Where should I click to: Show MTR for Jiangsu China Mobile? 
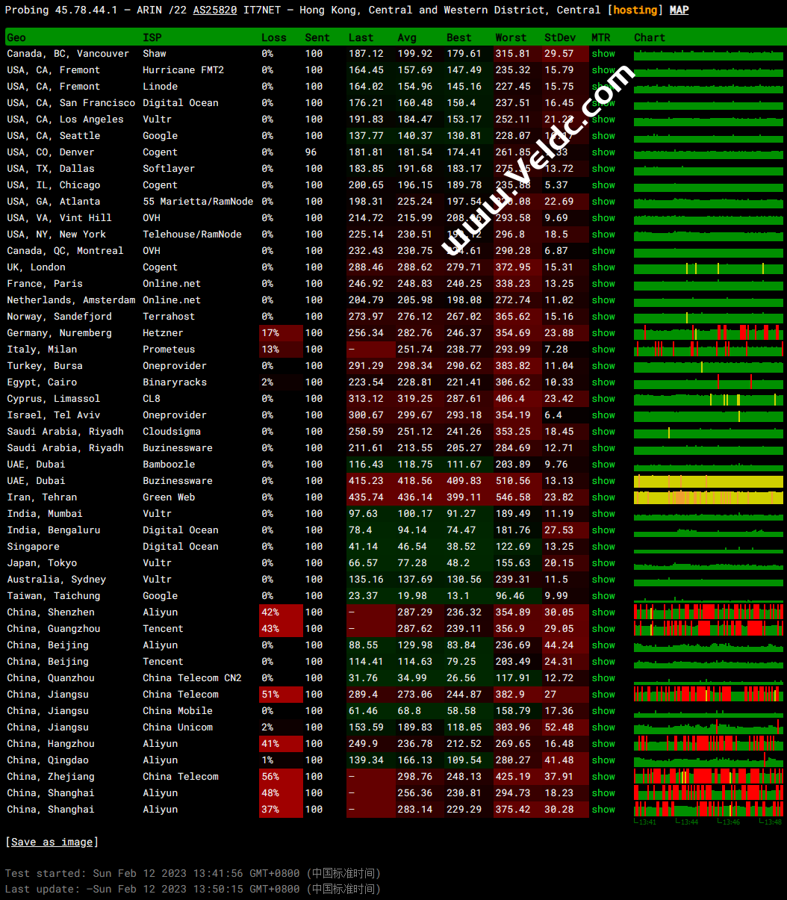603,711
